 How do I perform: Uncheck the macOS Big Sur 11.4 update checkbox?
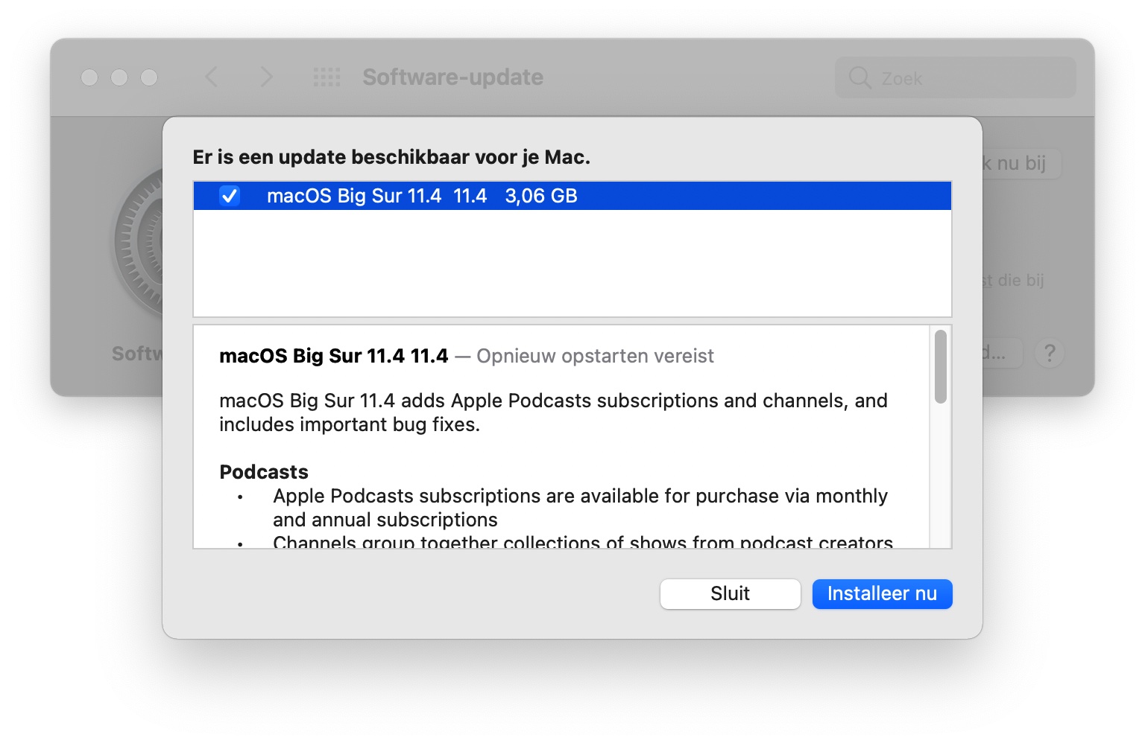point(230,196)
